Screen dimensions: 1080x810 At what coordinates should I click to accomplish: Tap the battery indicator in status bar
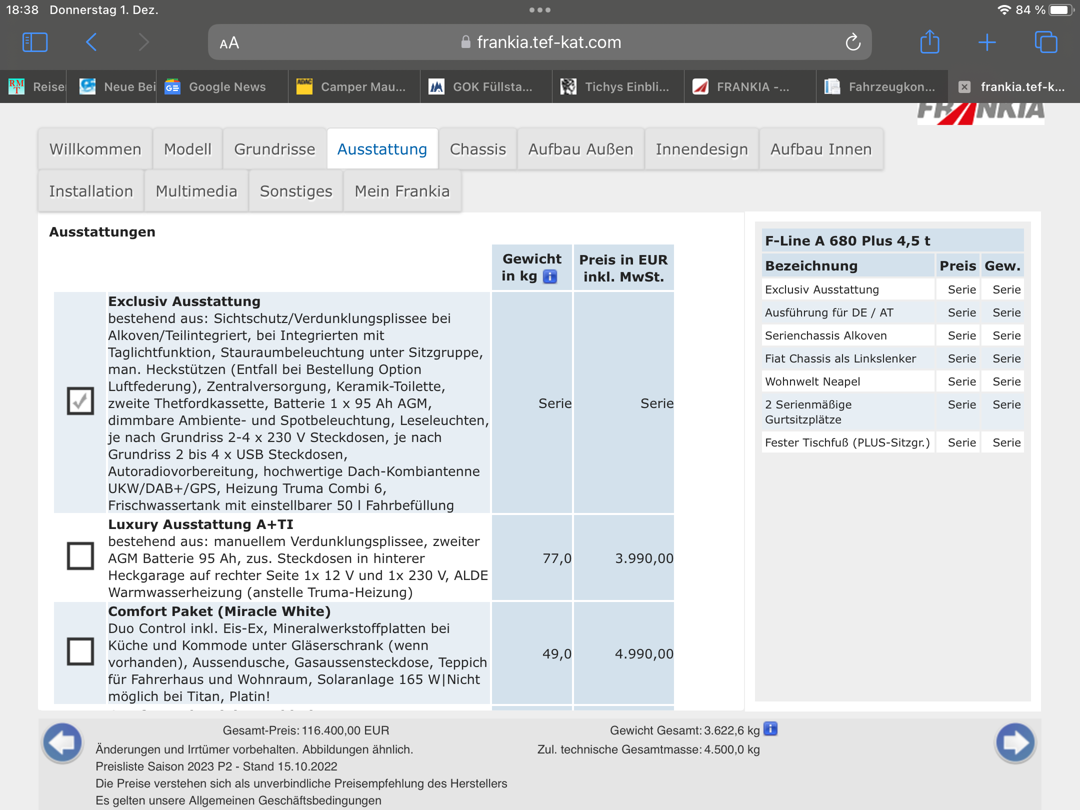pos(1061,10)
